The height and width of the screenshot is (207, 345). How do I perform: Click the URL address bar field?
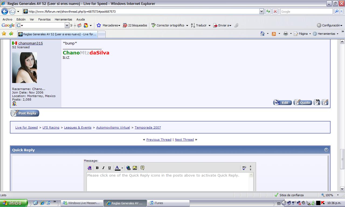tap(141, 12)
